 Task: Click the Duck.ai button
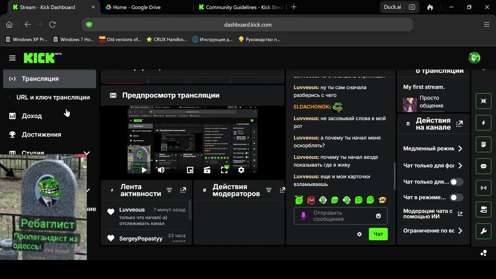[393, 7]
